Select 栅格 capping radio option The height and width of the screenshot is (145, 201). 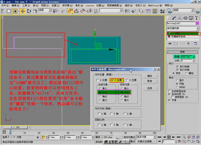coord(187,73)
